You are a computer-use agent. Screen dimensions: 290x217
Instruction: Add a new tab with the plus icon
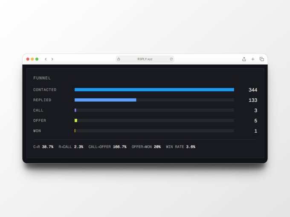253,59
